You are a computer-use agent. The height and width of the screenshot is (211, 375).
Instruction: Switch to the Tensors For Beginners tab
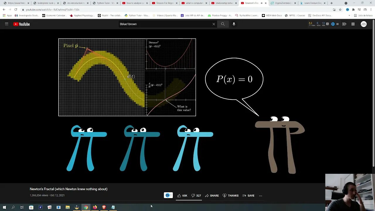(164, 3)
